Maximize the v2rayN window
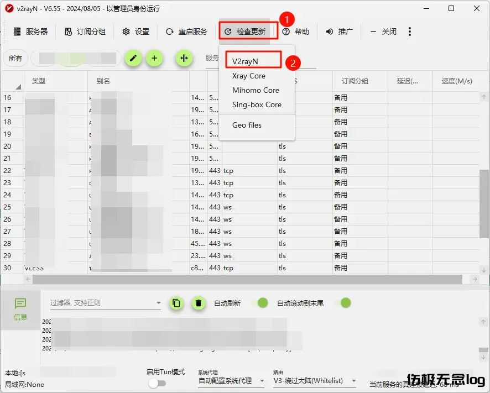490x393 pixels. click(451, 8)
